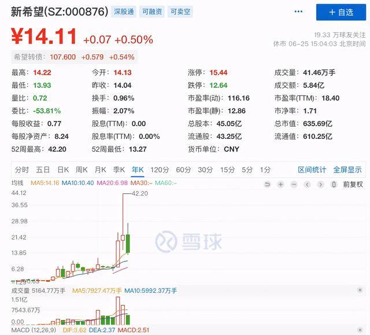
Task: Click the 市盈率(TTM) value 18.40
Action: coord(330,98)
